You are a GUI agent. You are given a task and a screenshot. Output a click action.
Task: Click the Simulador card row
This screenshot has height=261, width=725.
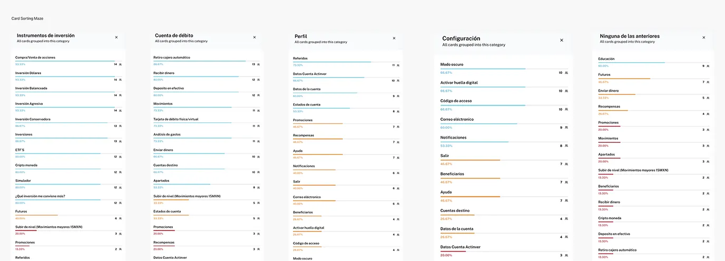(24, 180)
